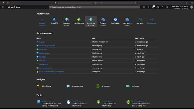The width and height of the screenshot is (194, 109).
Task: Open the App Services tile
Action: click(x=115, y=21)
